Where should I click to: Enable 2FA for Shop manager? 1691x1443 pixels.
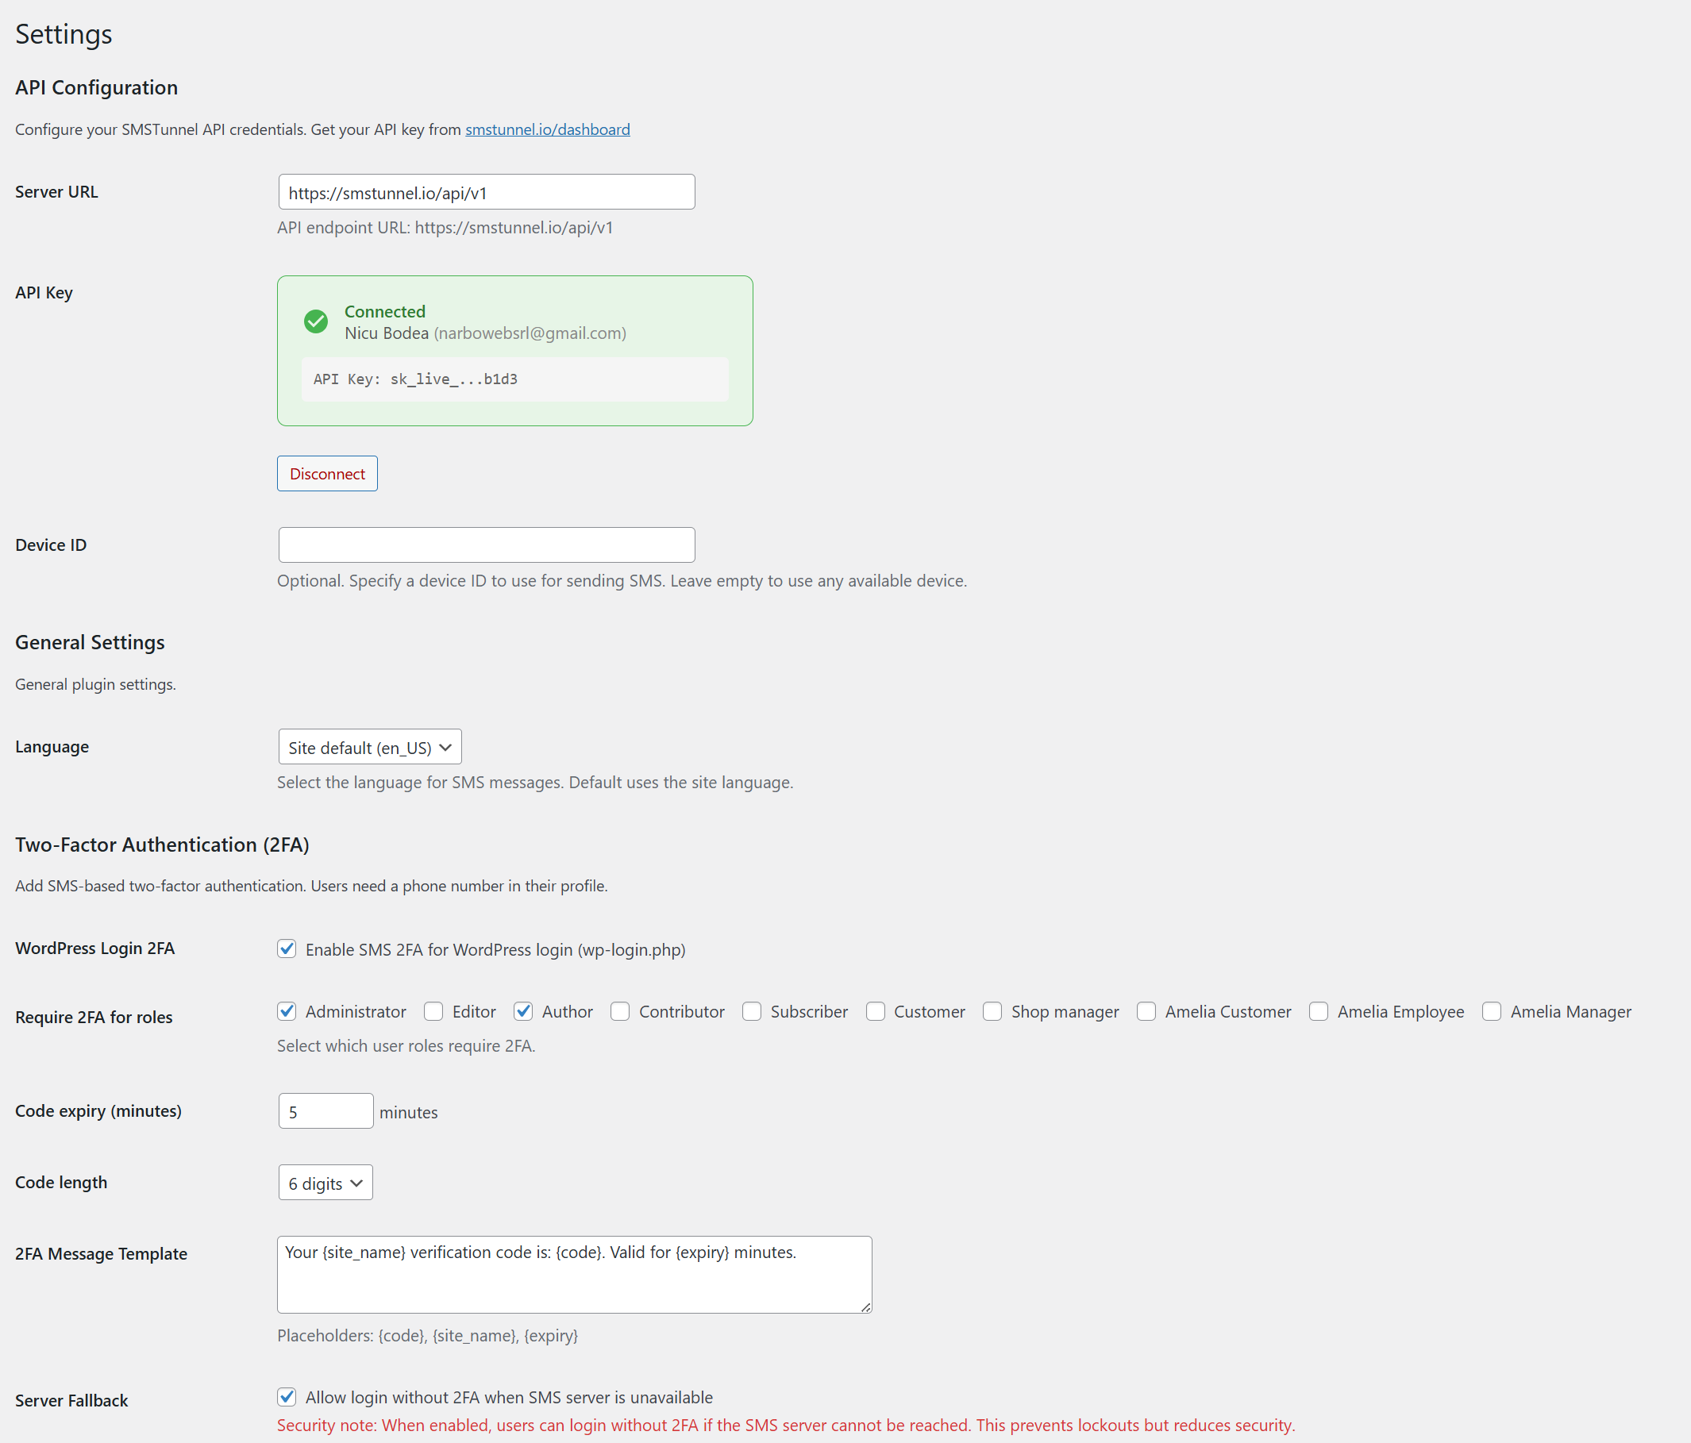pos(992,1011)
